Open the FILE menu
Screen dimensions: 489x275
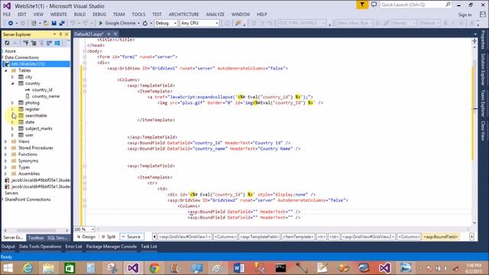[7, 15]
